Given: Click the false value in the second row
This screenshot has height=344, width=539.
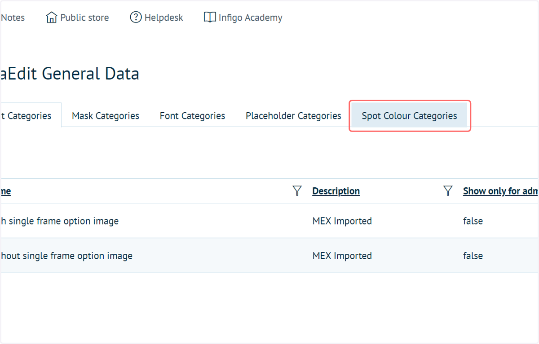Looking at the screenshot, I should coord(473,256).
